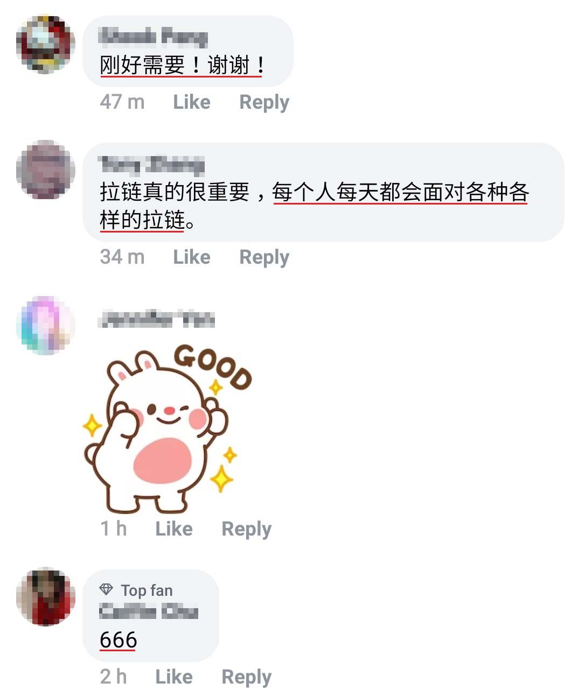Click the 47 m timestamp
571x697 pixels.
(x=122, y=102)
